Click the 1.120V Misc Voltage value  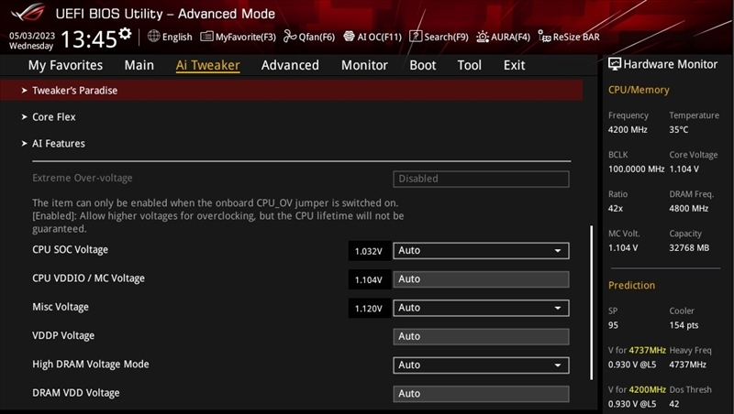click(x=369, y=309)
